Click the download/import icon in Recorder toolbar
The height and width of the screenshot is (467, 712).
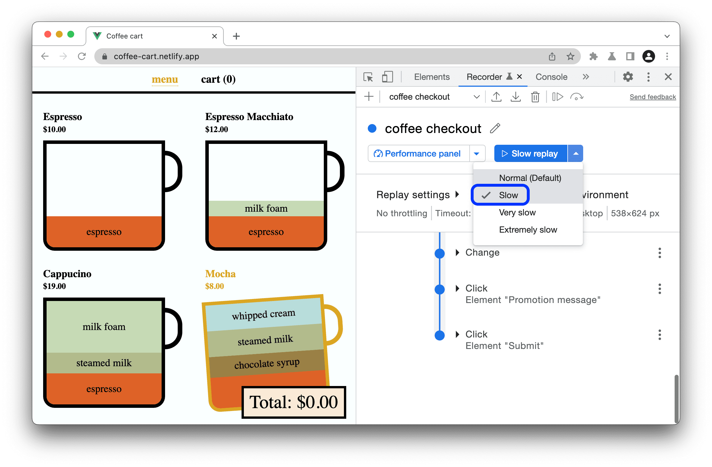[x=516, y=97]
